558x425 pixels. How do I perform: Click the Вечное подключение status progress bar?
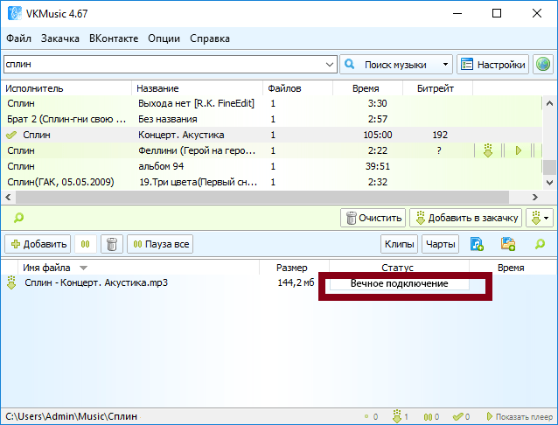coord(399,284)
